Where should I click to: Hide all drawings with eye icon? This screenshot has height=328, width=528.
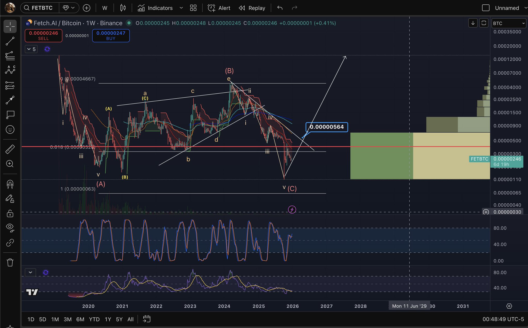[10, 227]
